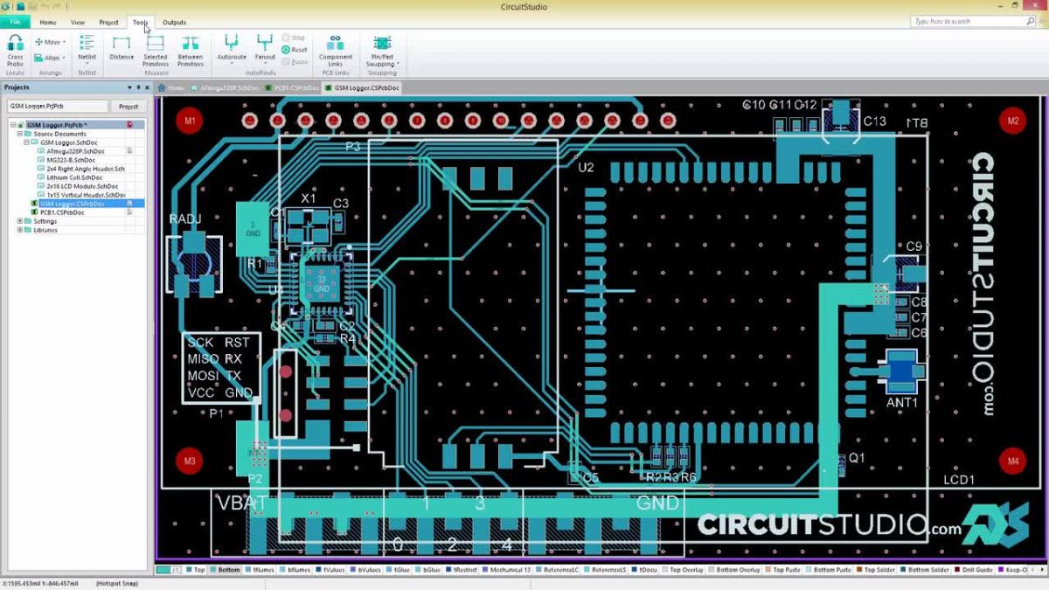Start the Autoroute tool
The image size is (1049, 590).
tap(231, 44)
